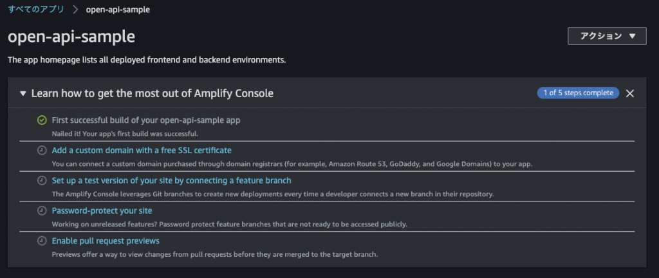
Task: Click the clock icon beside Password-protect step
Action: click(x=42, y=211)
